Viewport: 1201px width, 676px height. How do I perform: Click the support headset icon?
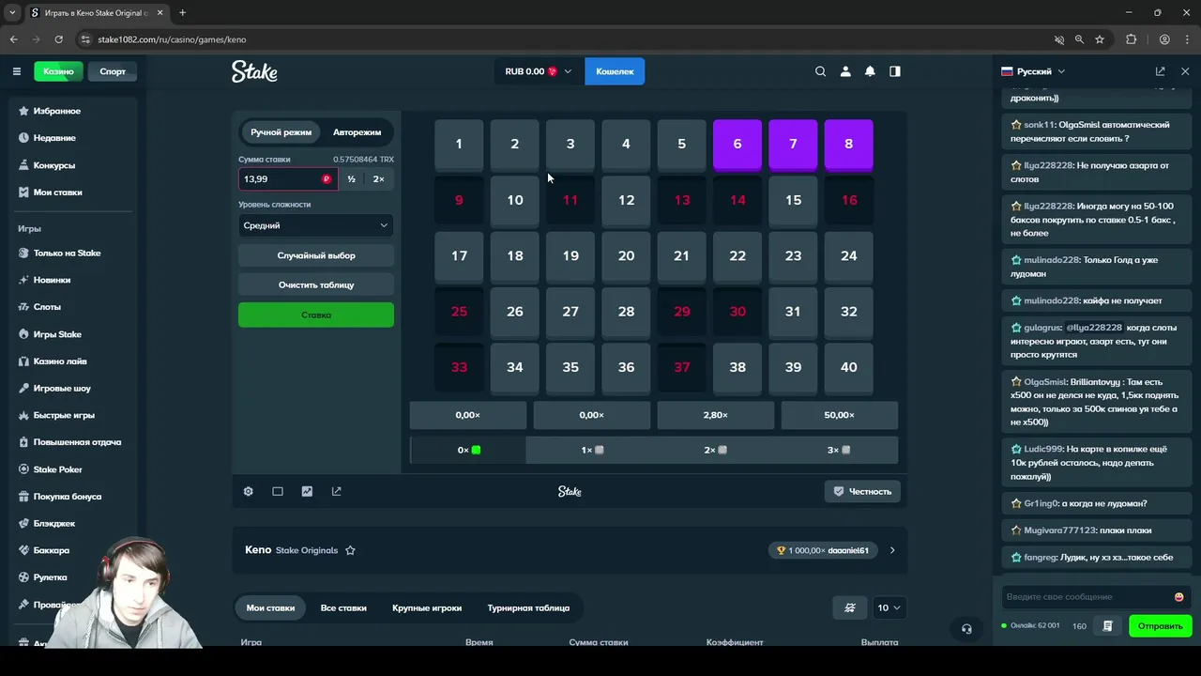point(966,629)
